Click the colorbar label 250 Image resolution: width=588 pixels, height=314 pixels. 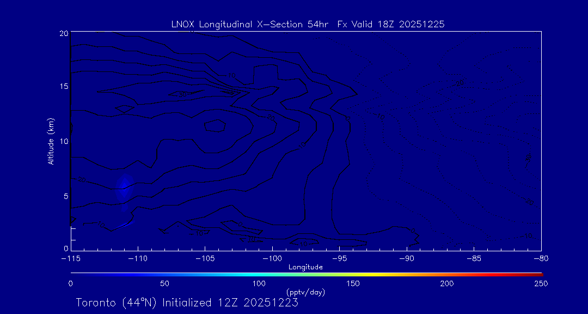[x=542, y=283]
